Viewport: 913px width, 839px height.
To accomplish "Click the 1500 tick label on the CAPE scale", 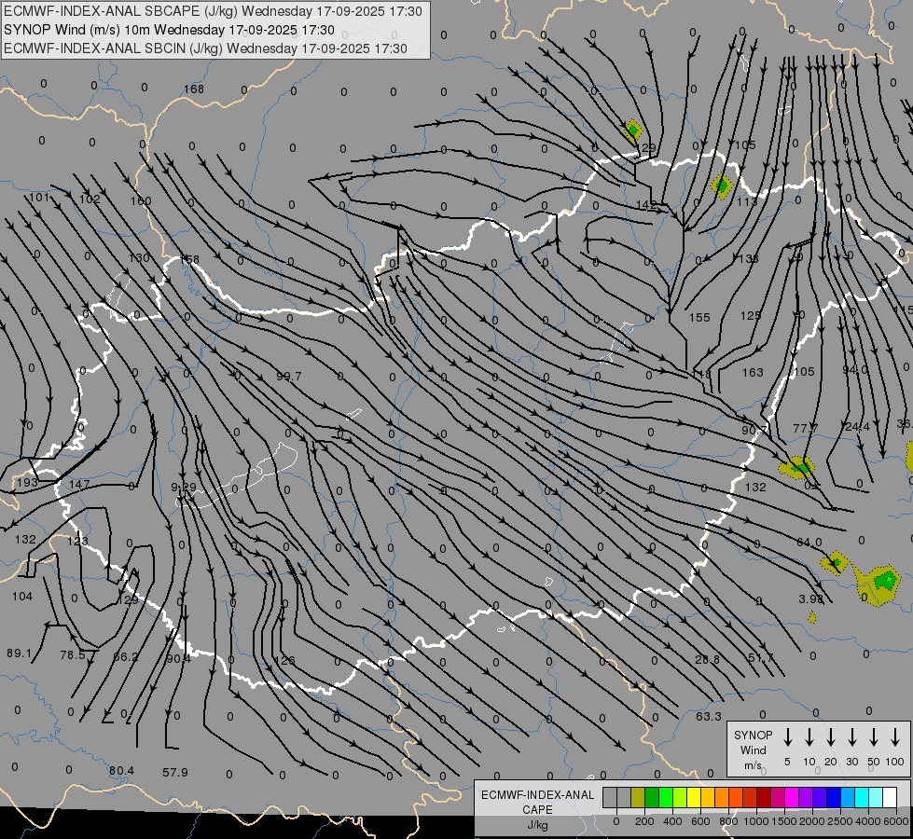I will coord(784,821).
